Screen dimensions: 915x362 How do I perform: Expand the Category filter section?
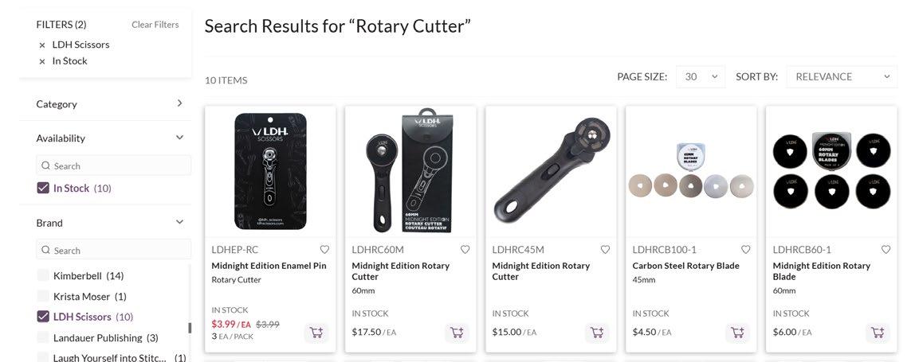(x=179, y=103)
